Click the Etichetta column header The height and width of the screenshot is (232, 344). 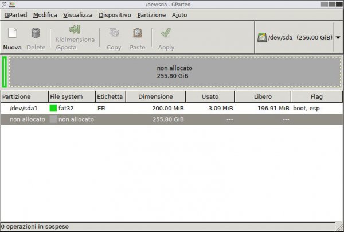coord(111,96)
